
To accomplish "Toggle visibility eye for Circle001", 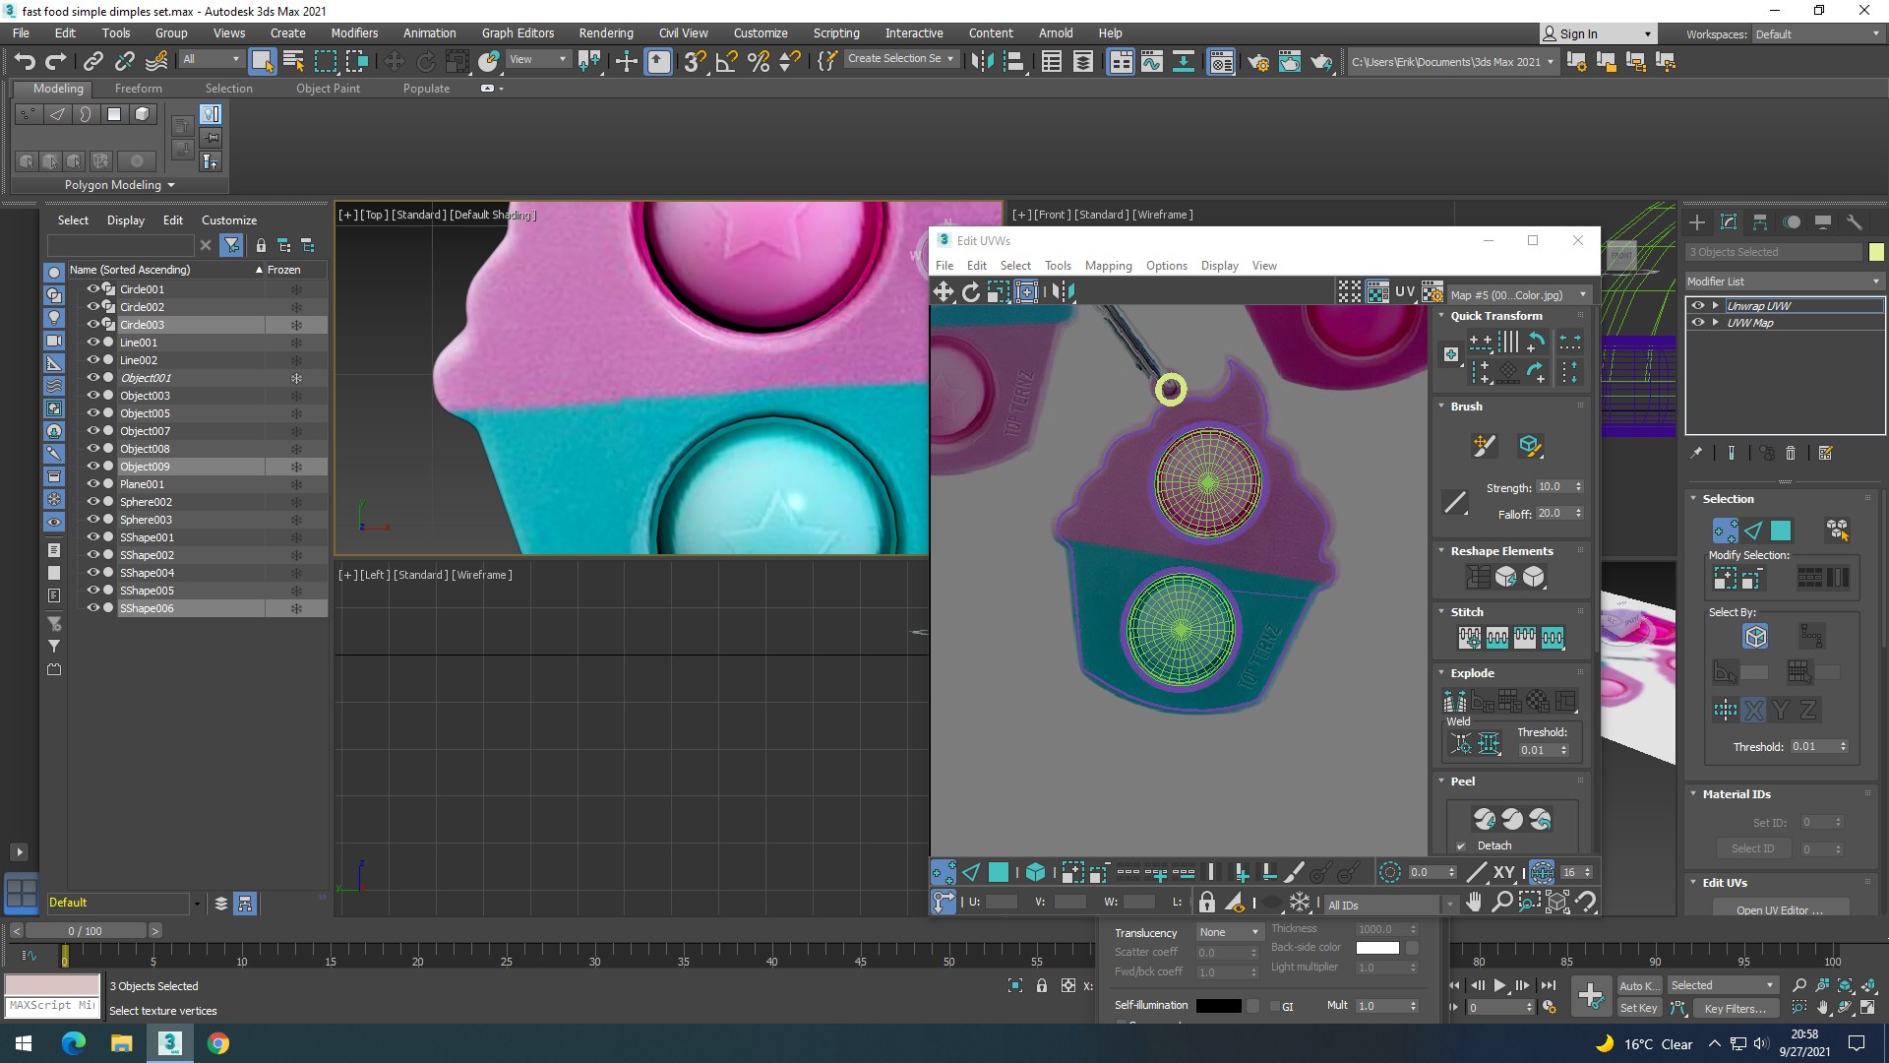I will 93,289.
